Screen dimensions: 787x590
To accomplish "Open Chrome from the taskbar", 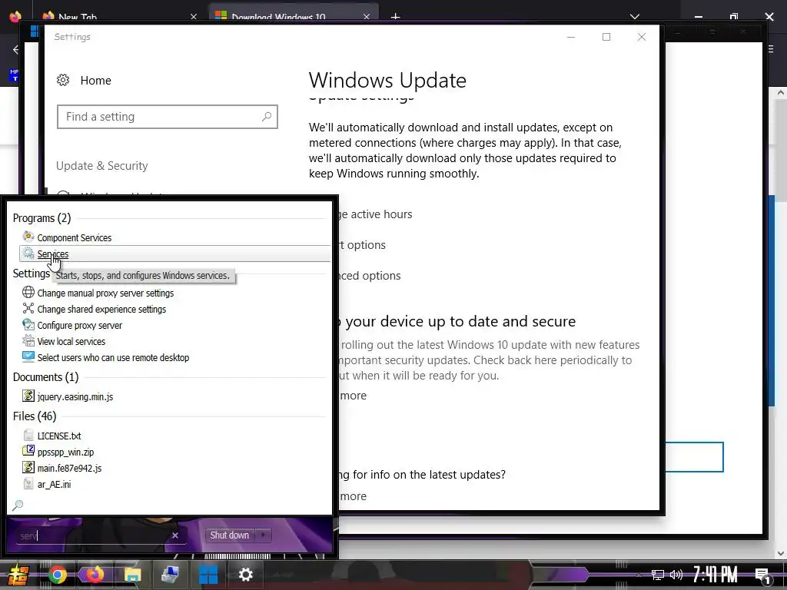I will [x=57, y=575].
